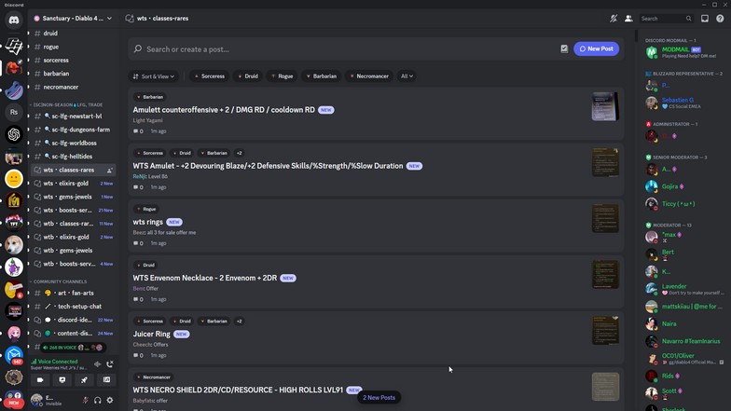Image resolution: width=731 pixels, height=411 pixels.
Task: Filter posts by Druid tag
Action: coord(248,76)
